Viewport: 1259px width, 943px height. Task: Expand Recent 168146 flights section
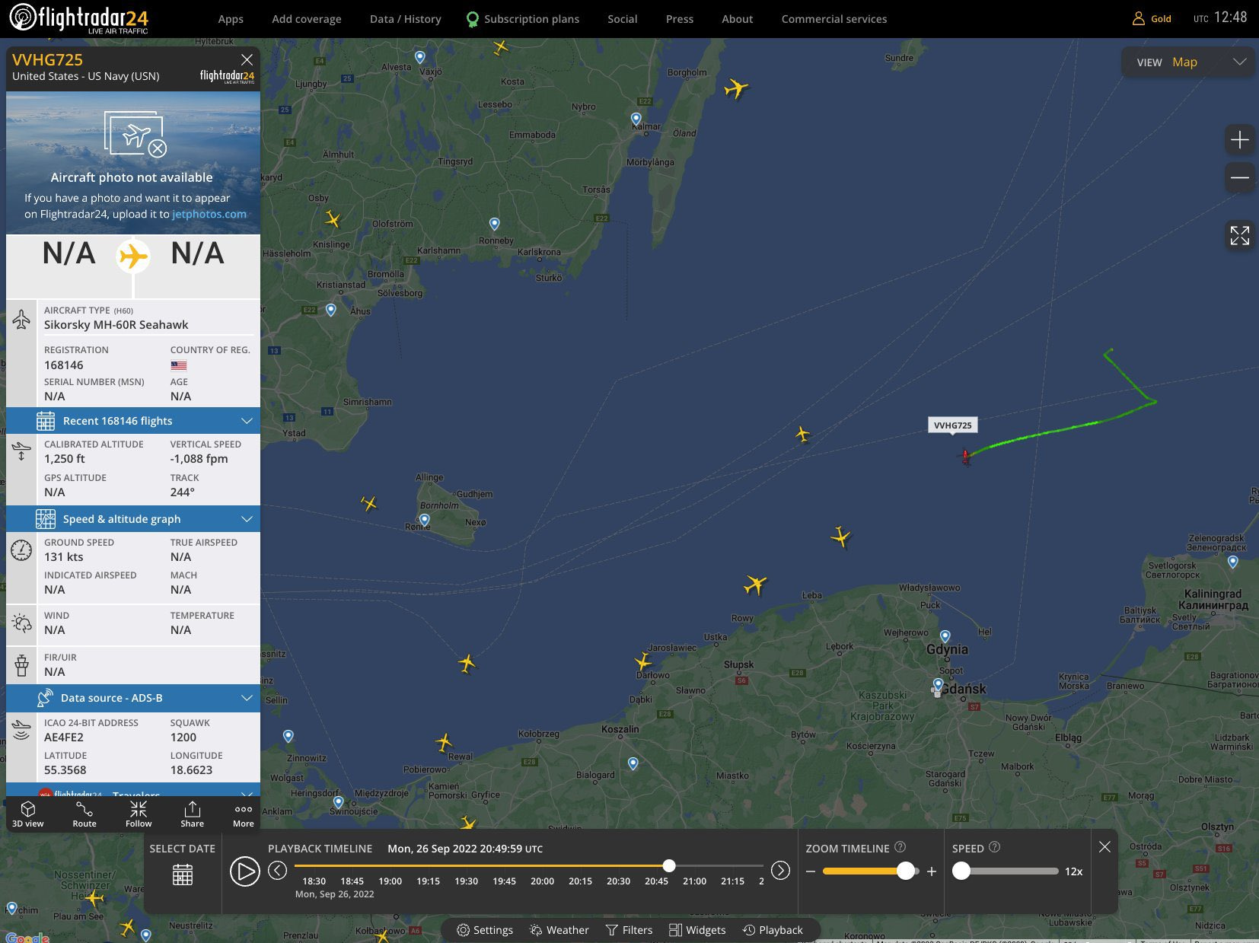click(133, 421)
